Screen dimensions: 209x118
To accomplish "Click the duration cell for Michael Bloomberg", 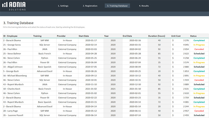I will coord(159,76).
